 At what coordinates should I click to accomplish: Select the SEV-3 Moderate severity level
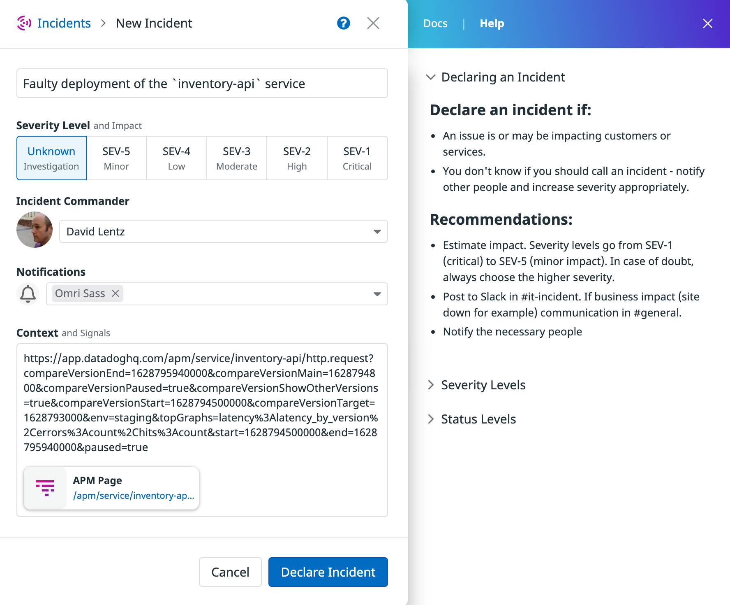(236, 158)
